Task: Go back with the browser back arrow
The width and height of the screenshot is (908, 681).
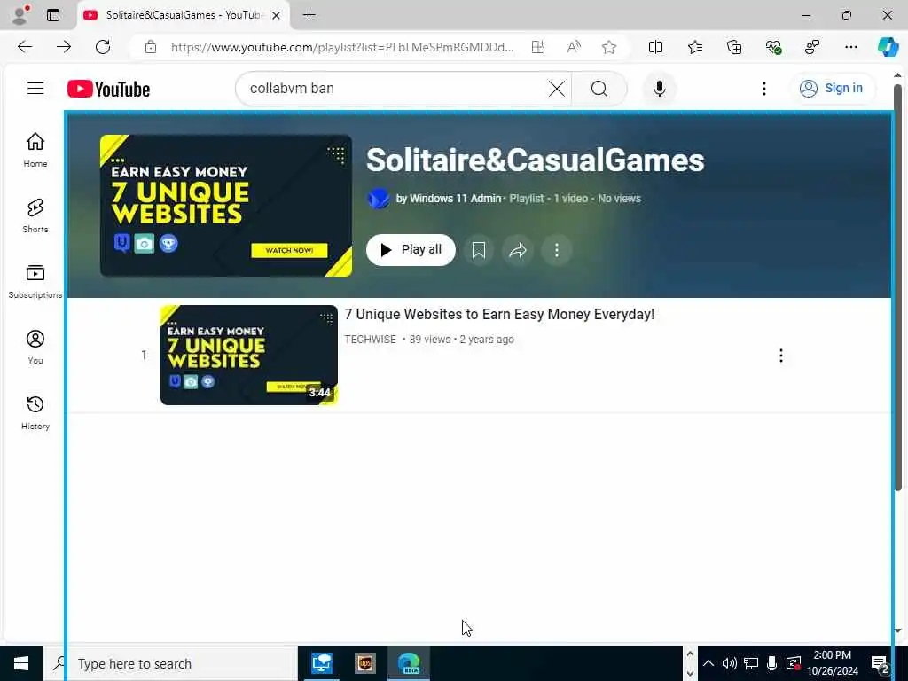Action: (24, 47)
